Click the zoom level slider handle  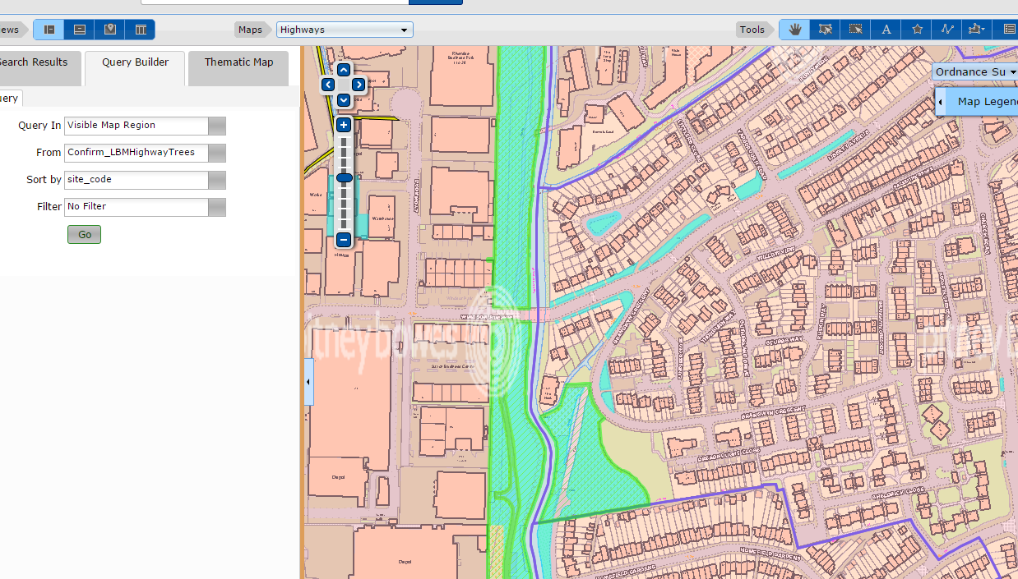[x=345, y=177]
